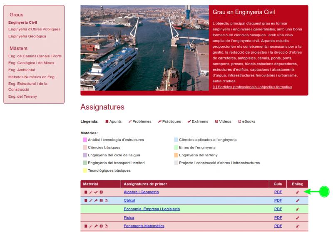This screenshot has height=232, width=333.
Task: Select Enginyeria Geològica degree in sidebar
Action: click(27, 36)
